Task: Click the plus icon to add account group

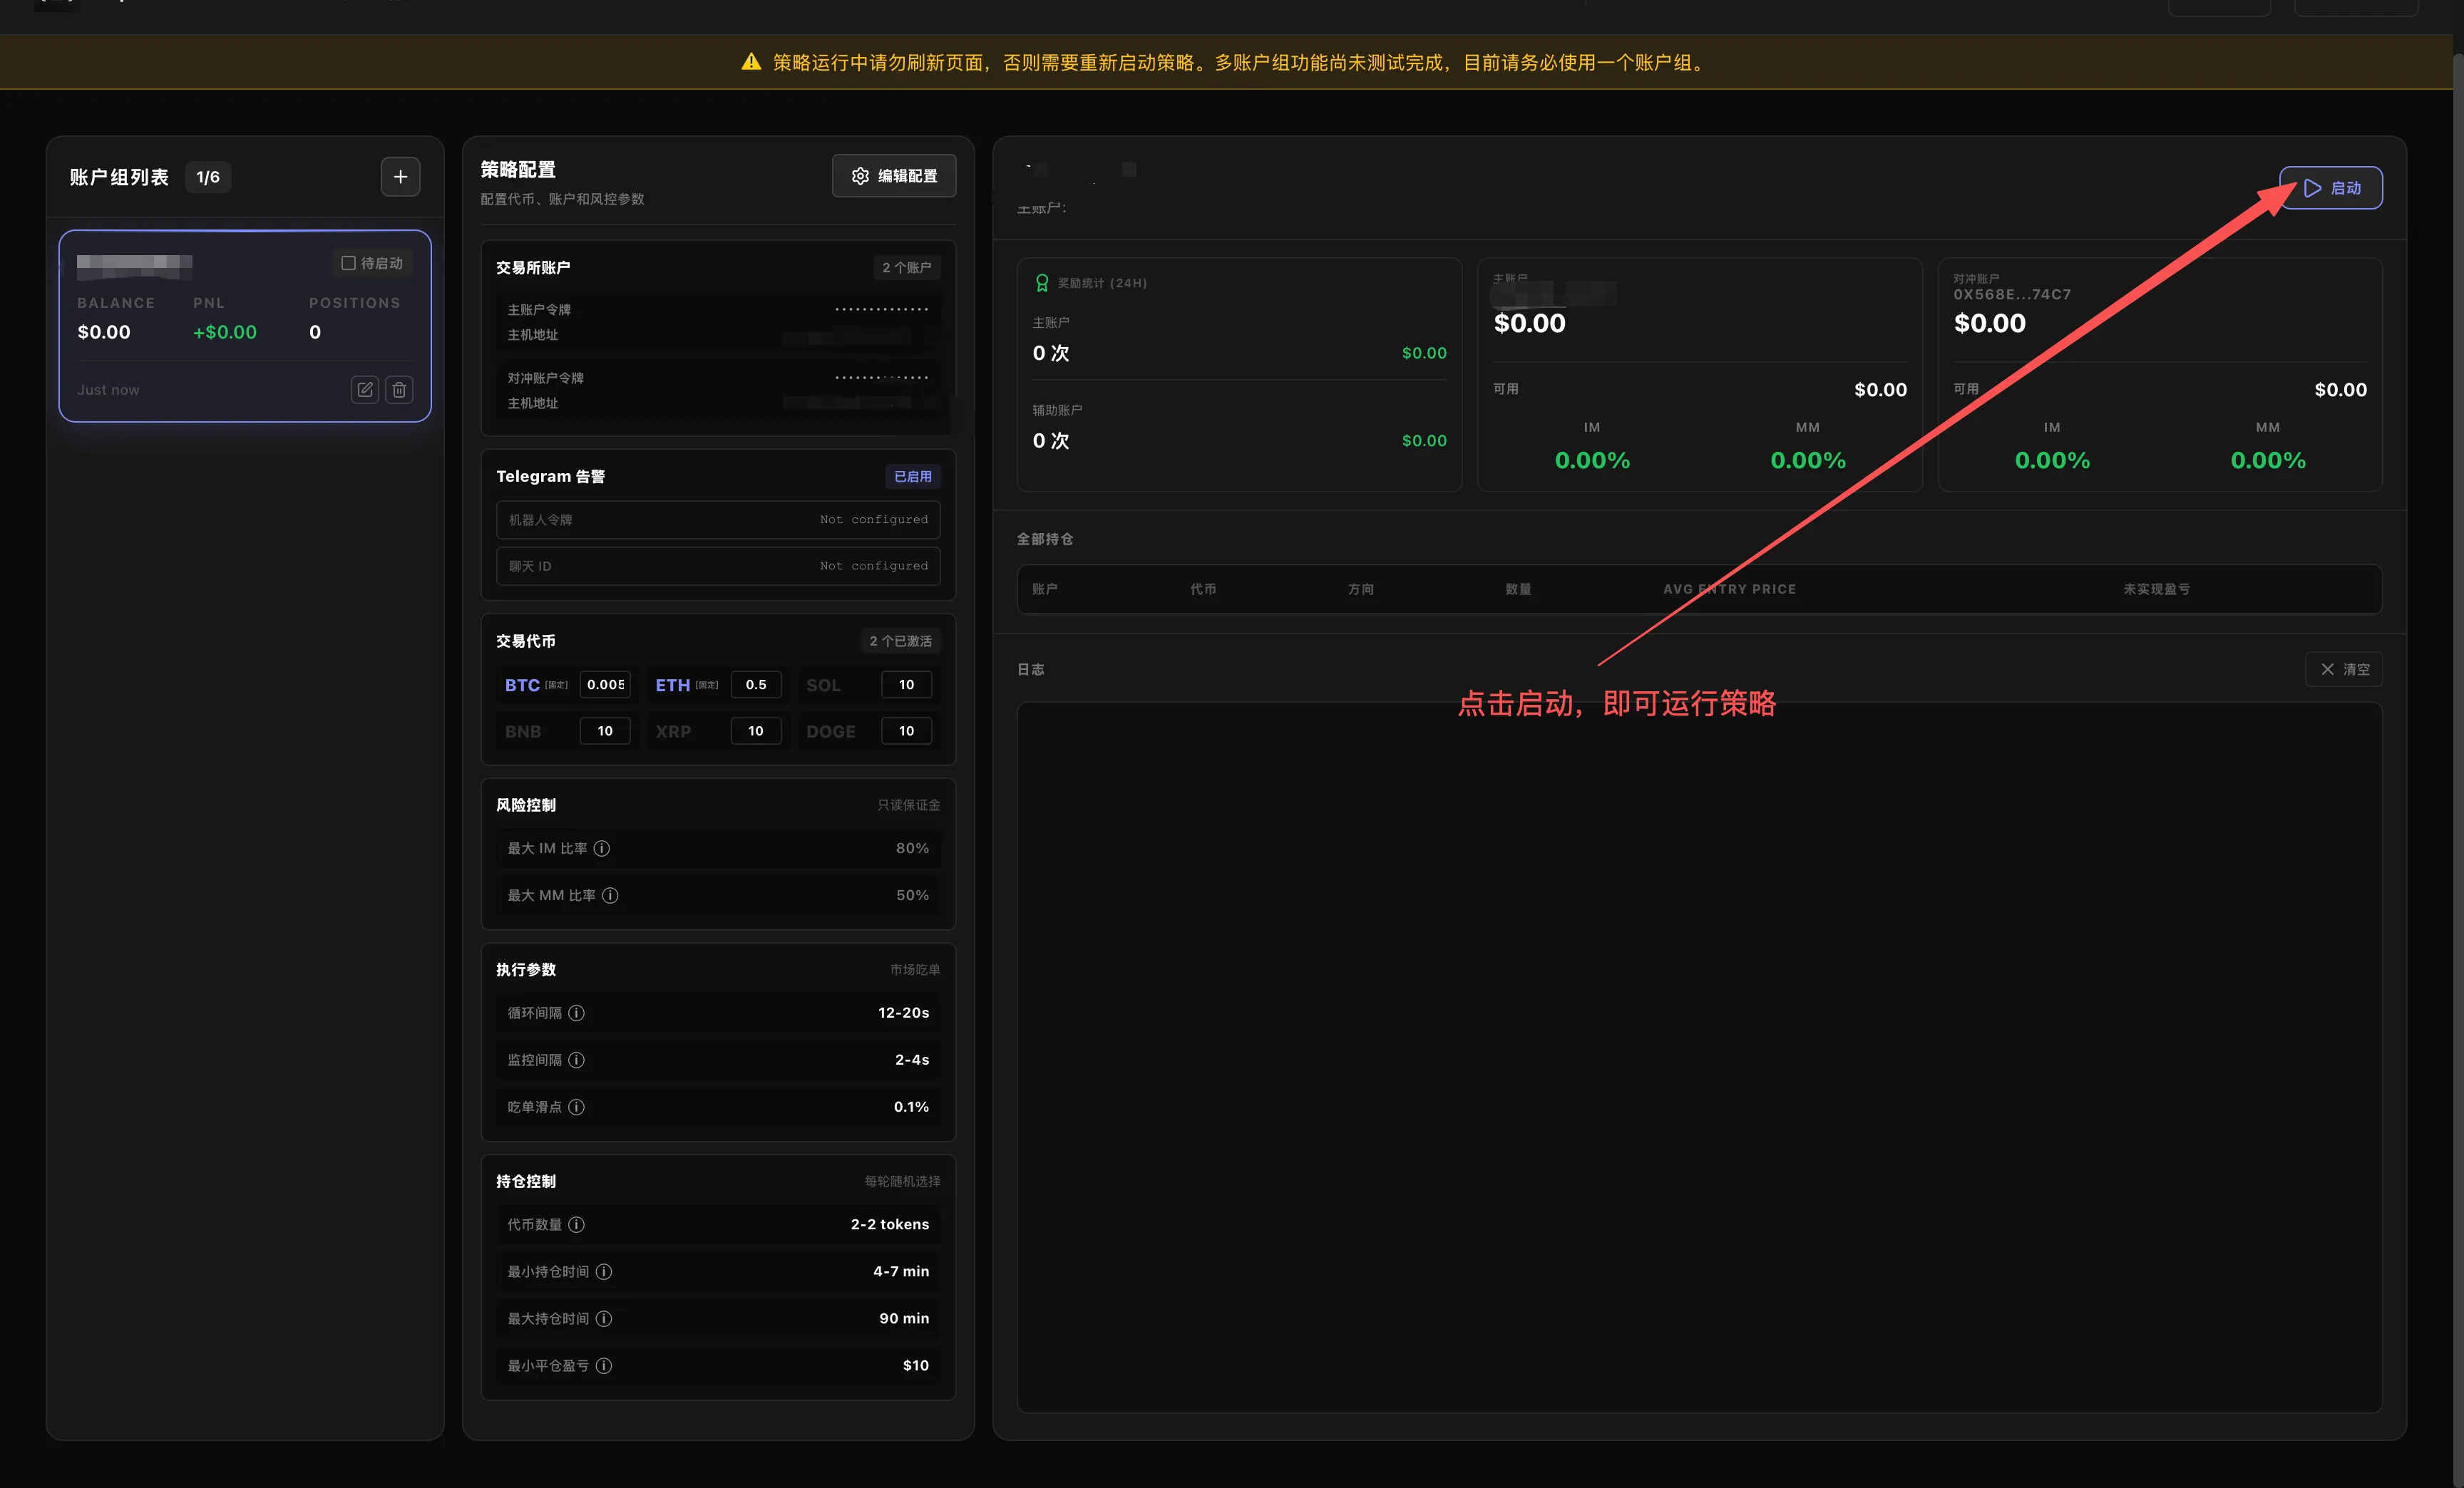Action: 400,177
